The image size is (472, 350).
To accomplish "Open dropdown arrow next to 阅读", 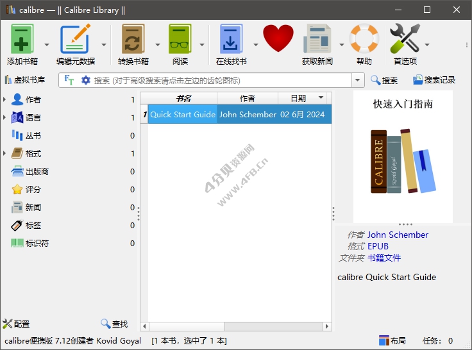I will click(202, 45).
